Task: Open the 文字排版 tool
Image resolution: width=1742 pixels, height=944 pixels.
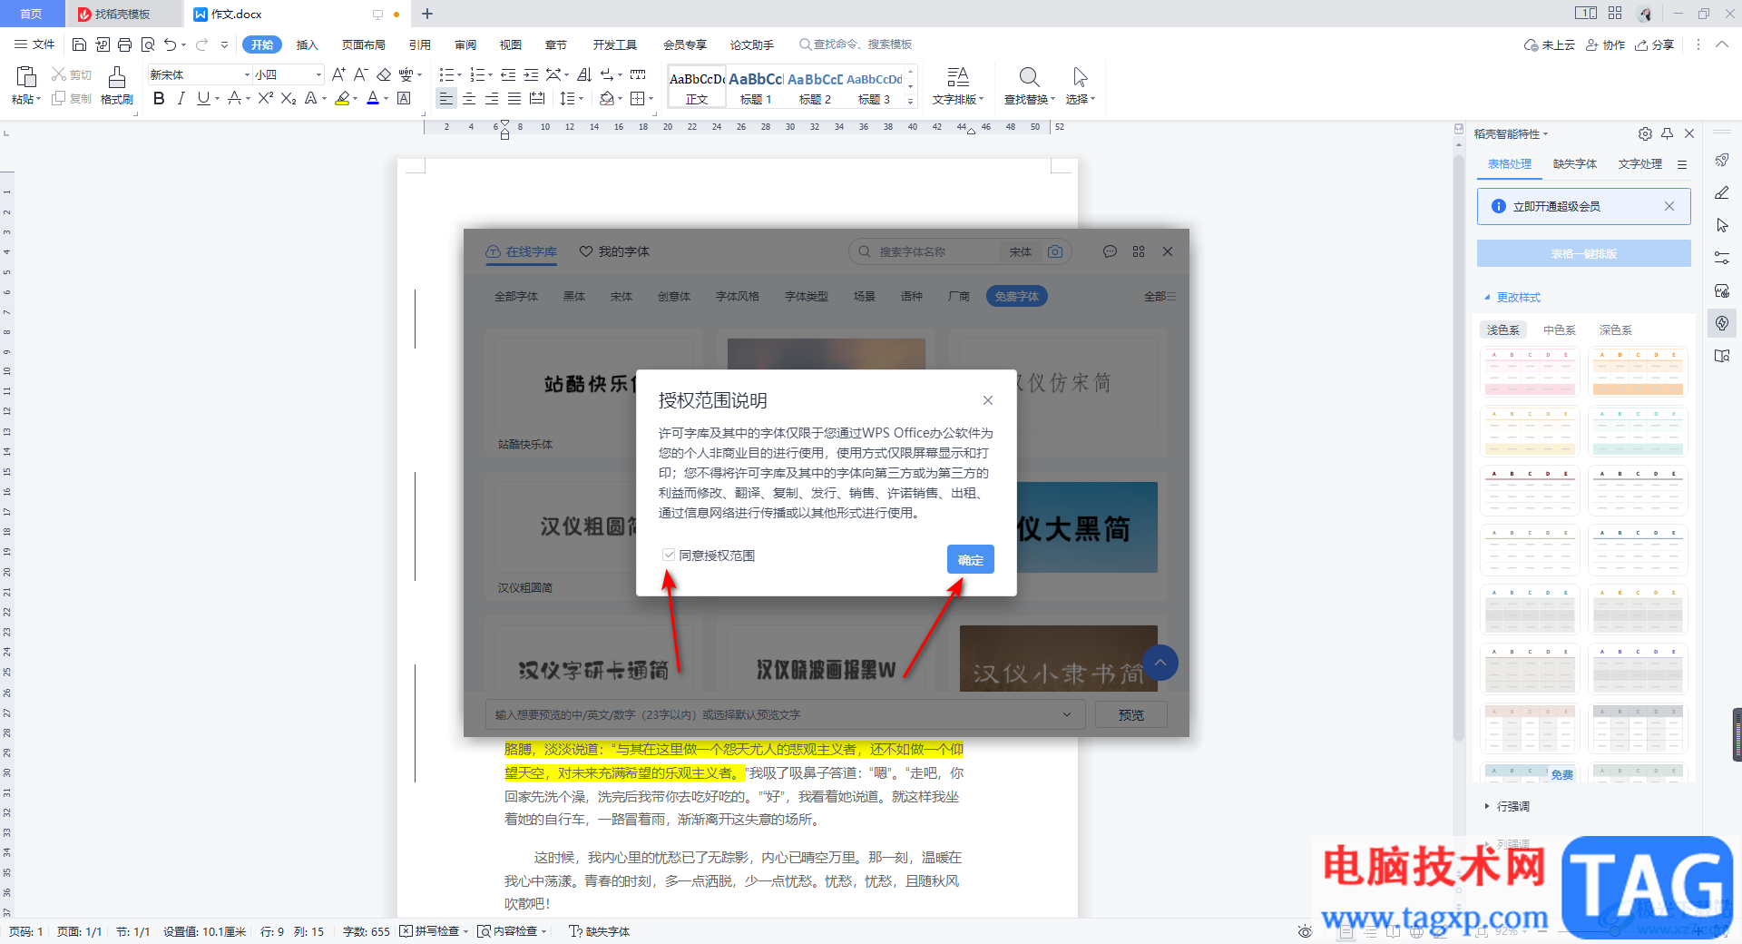Action: pos(957,85)
